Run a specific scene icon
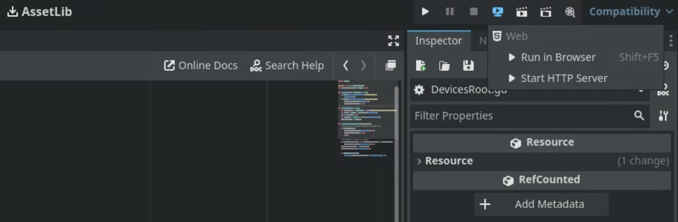The image size is (678, 222). click(x=546, y=11)
